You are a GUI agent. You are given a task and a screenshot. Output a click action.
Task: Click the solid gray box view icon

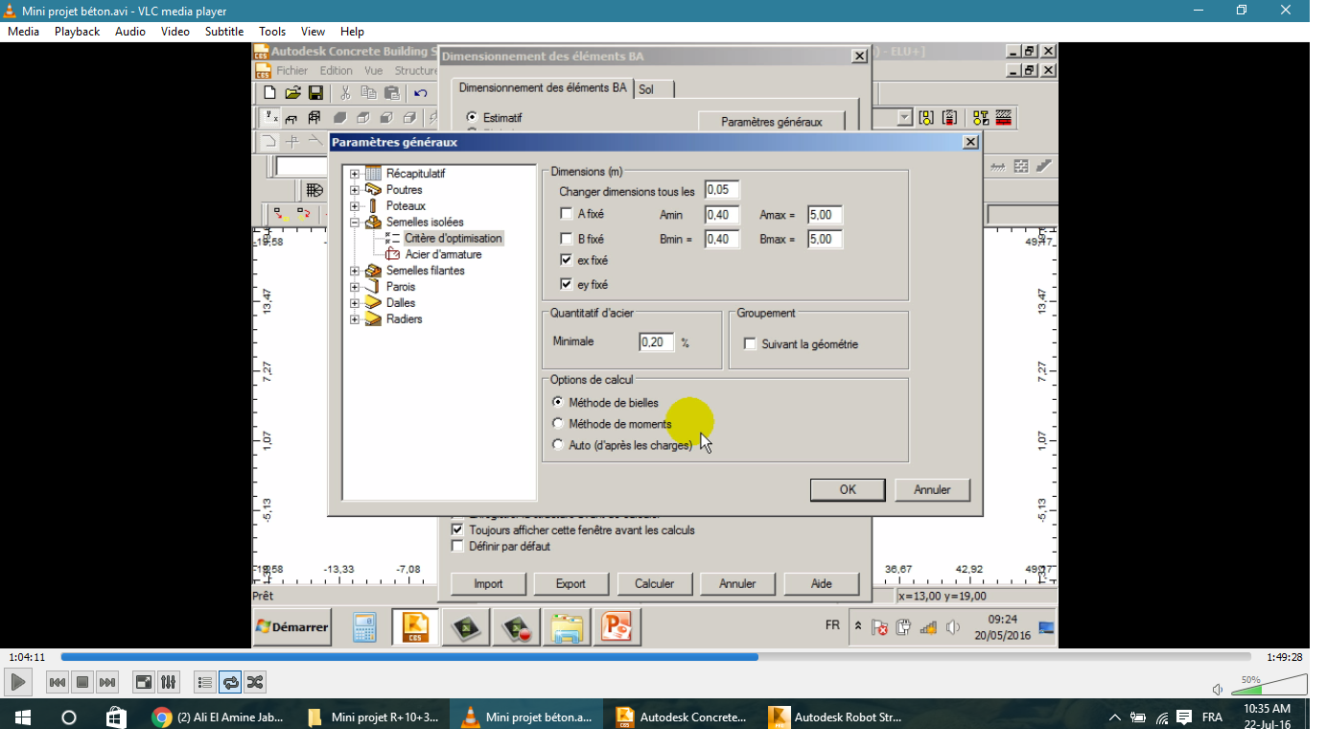[x=339, y=118]
